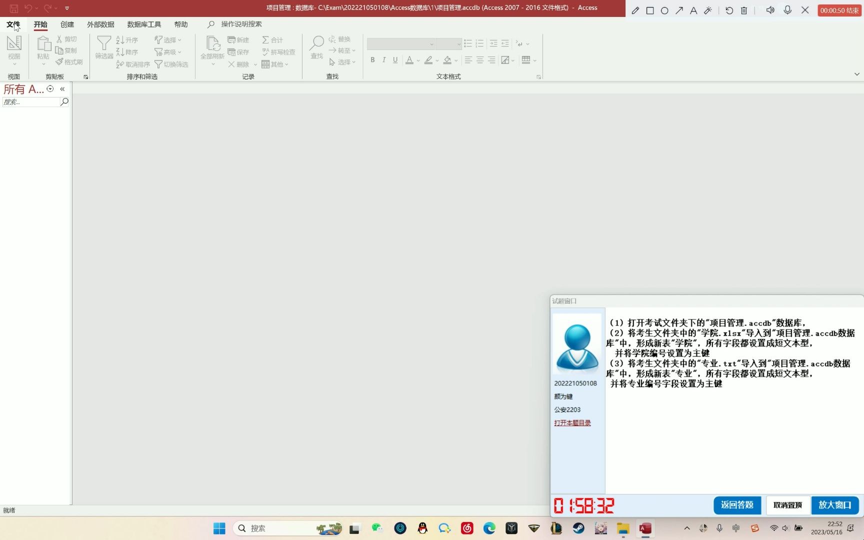
Task: Toggle underline formatting
Action: (x=395, y=60)
